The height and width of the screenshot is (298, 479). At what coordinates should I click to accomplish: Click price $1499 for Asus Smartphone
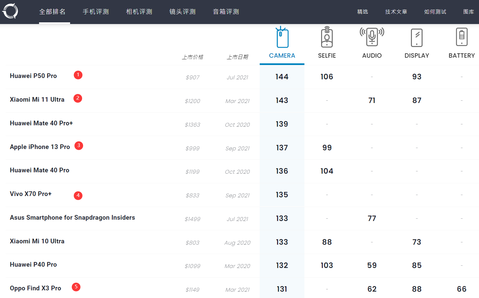193,219
